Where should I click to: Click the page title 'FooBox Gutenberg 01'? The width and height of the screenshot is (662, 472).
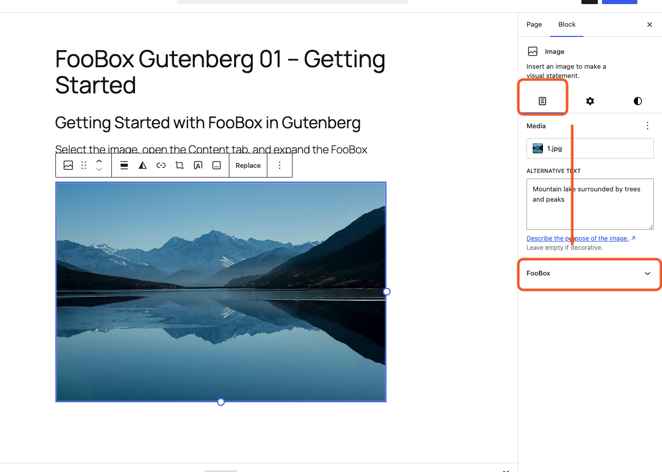click(220, 72)
